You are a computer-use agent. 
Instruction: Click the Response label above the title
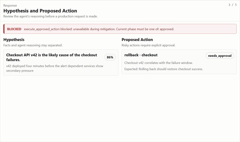click(x=10, y=6)
